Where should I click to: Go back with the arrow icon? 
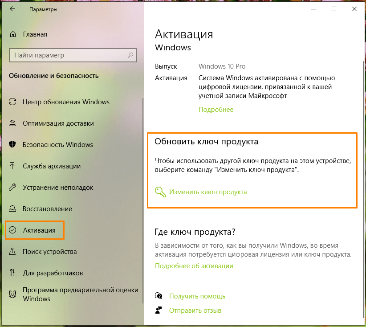click(12, 9)
